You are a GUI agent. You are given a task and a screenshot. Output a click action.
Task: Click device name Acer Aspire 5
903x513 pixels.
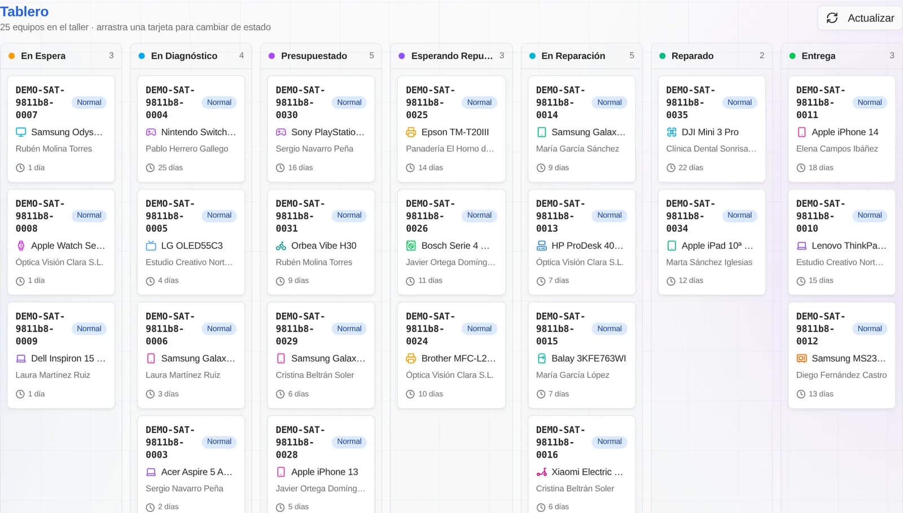click(196, 472)
